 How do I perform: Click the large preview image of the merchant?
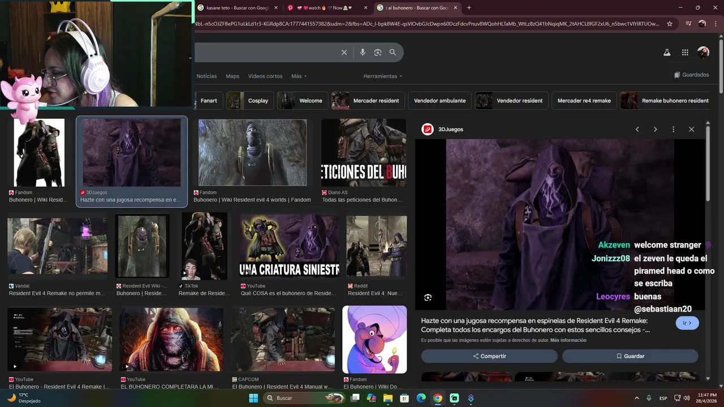560,224
